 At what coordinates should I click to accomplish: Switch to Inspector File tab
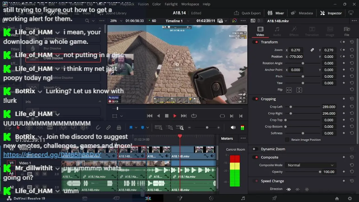click(x=347, y=31)
